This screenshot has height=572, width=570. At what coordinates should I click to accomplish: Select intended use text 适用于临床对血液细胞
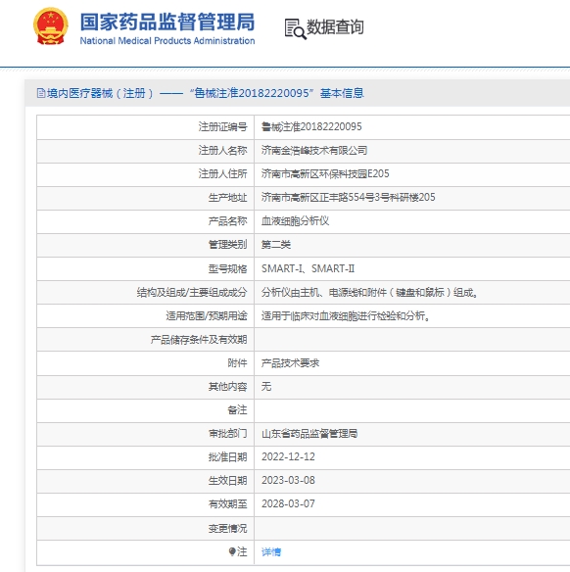pos(346,316)
